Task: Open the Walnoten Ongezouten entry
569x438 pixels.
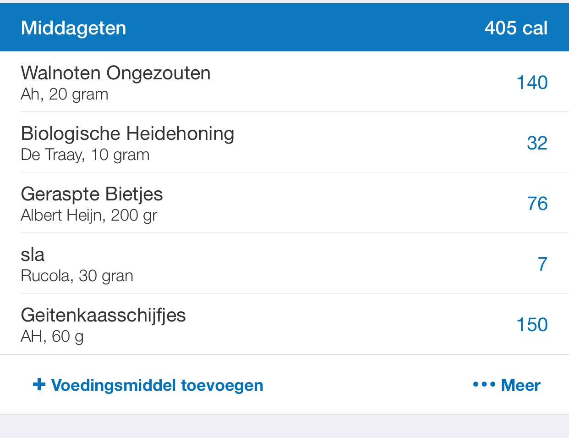Action: 115,73
